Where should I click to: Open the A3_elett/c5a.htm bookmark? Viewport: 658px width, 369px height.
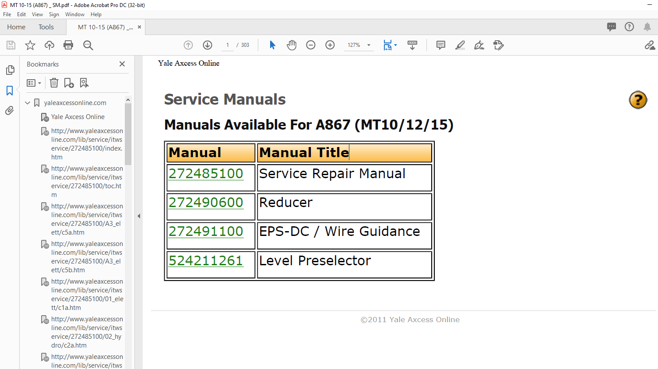pos(87,219)
